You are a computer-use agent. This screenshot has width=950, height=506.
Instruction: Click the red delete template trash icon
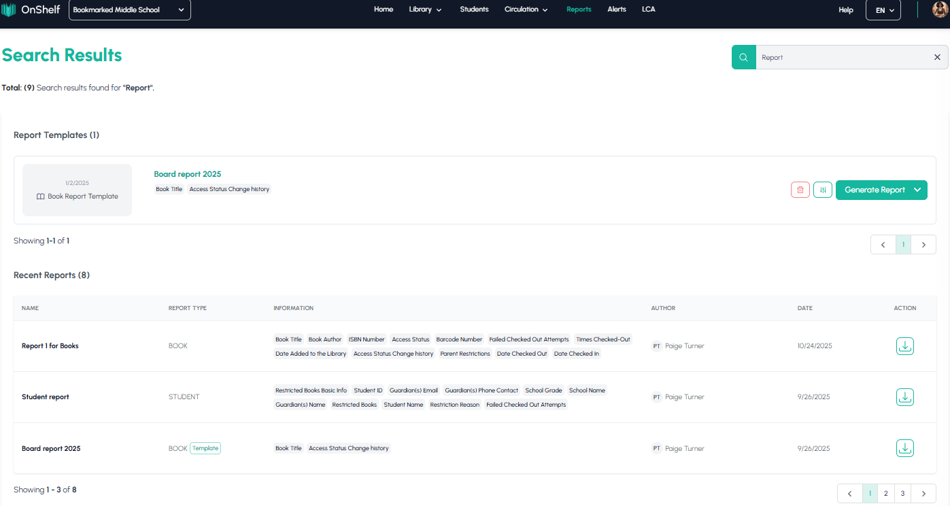800,190
